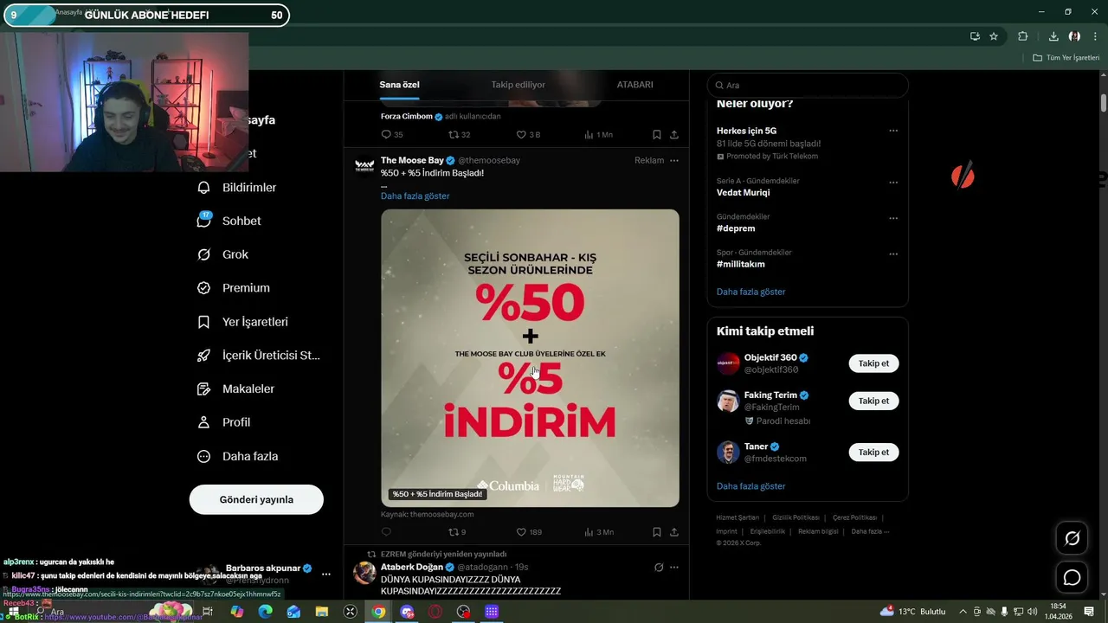This screenshot has width=1108, height=623.
Task: Open File Explorer from taskbar
Action: 322,612
